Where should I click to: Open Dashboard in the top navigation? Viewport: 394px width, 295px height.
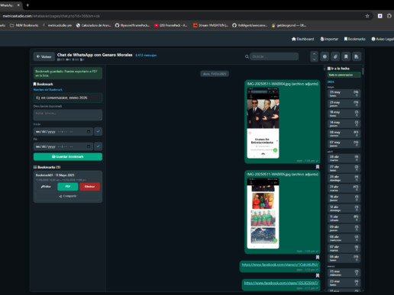click(x=302, y=39)
